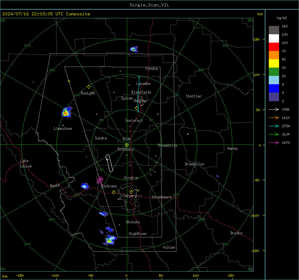Click the Sylvan label
299x280 pixels.
pos(127,98)
